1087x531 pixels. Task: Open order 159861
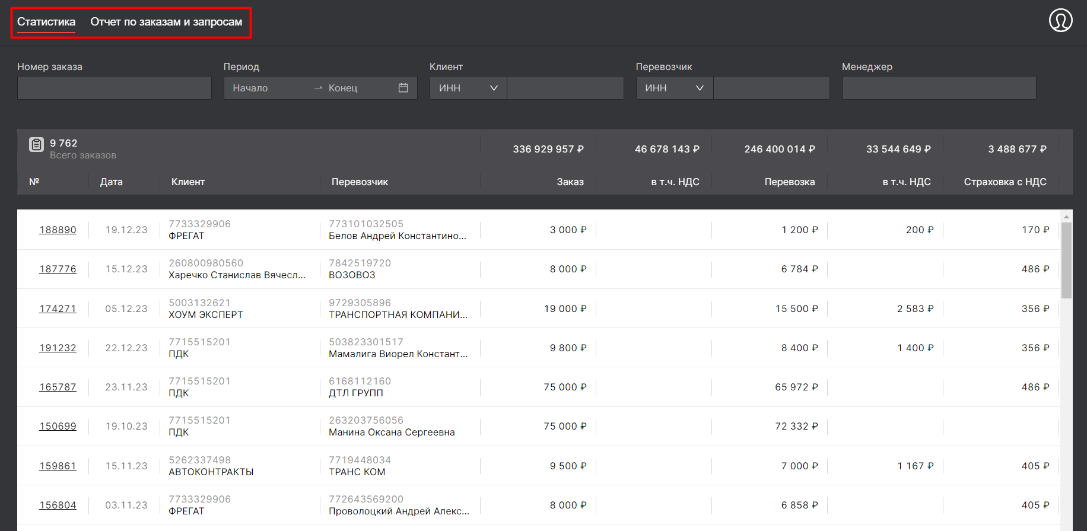click(x=58, y=466)
